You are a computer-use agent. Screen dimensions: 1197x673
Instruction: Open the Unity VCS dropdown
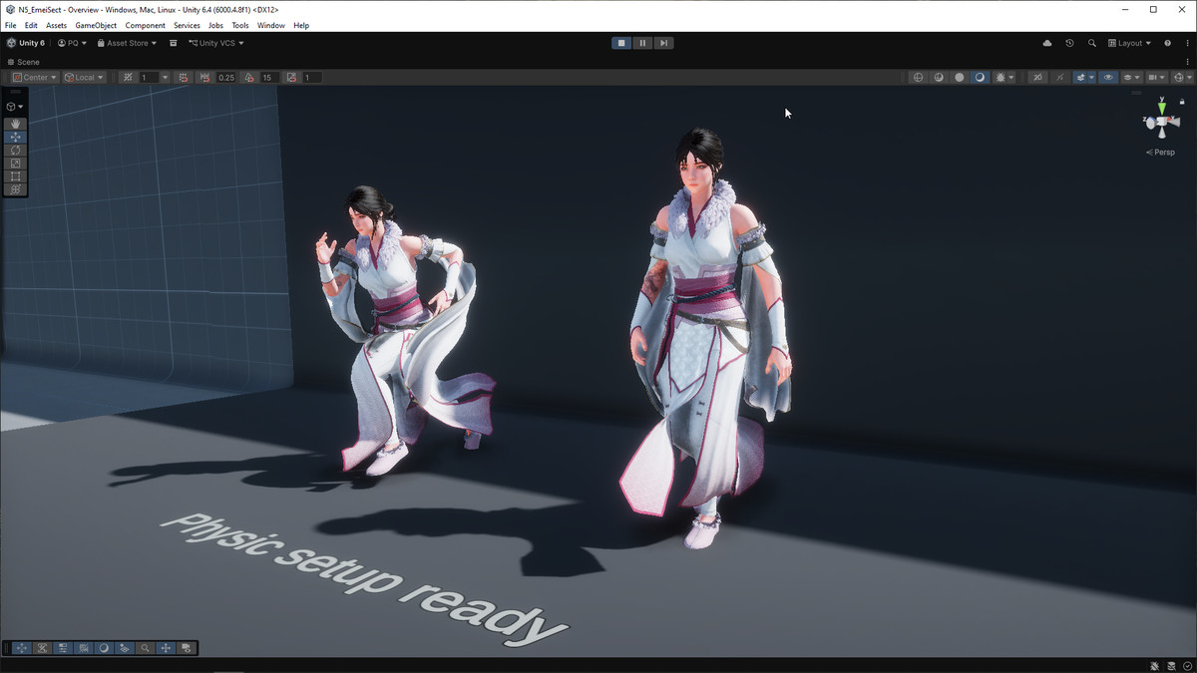(x=216, y=43)
